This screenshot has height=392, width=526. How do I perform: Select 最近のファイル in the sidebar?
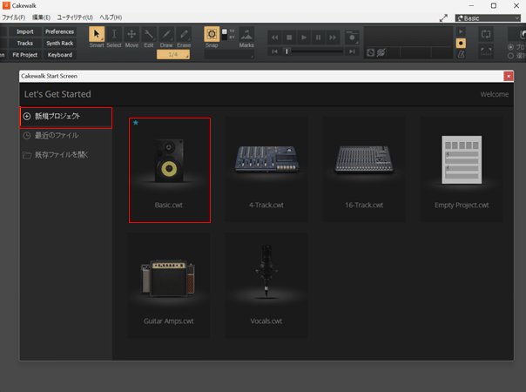66,136
